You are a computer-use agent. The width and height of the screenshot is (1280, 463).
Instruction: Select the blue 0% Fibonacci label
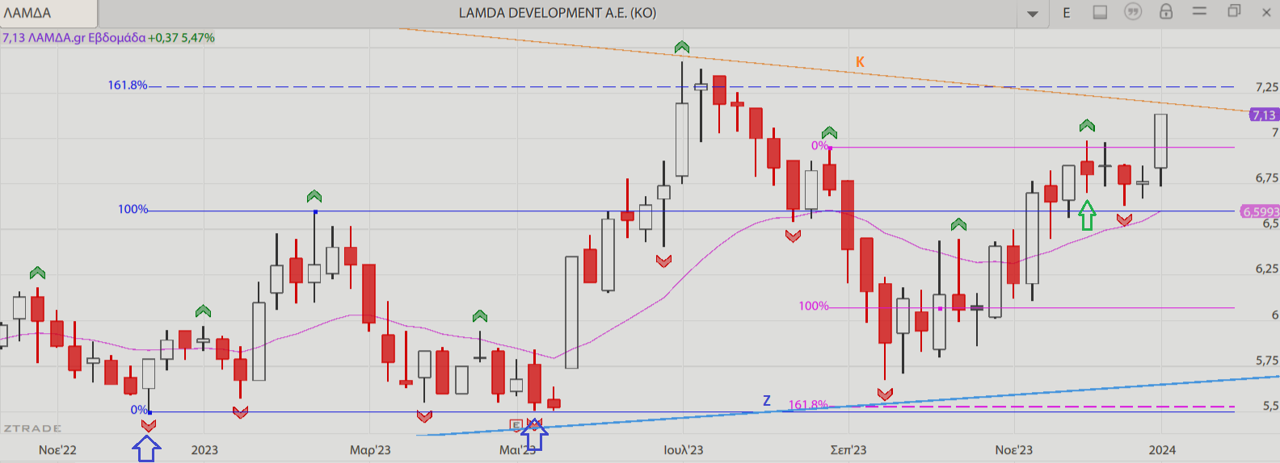tap(139, 410)
